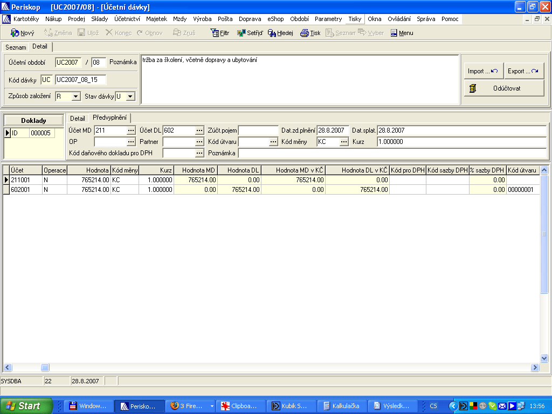Click the Import button
The width and height of the screenshot is (552, 414).
(x=484, y=71)
